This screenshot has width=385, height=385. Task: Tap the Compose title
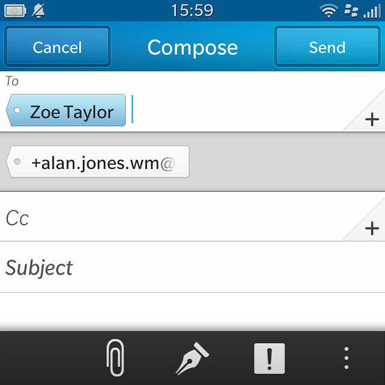(192, 48)
